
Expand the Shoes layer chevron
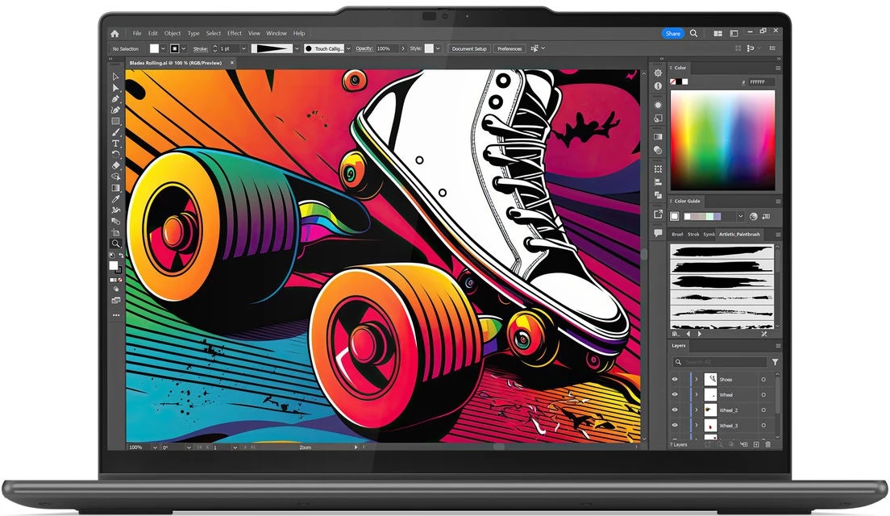[x=697, y=379]
